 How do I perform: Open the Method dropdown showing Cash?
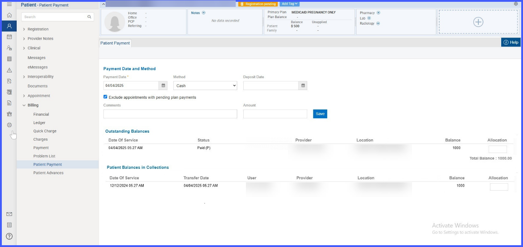tap(205, 86)
